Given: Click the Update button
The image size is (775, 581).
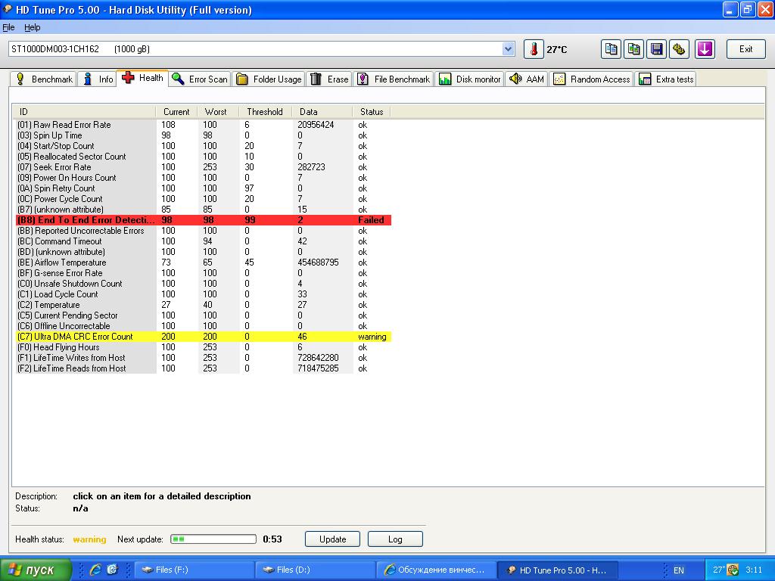Looking at the screenshot, I should click(333, 539).
